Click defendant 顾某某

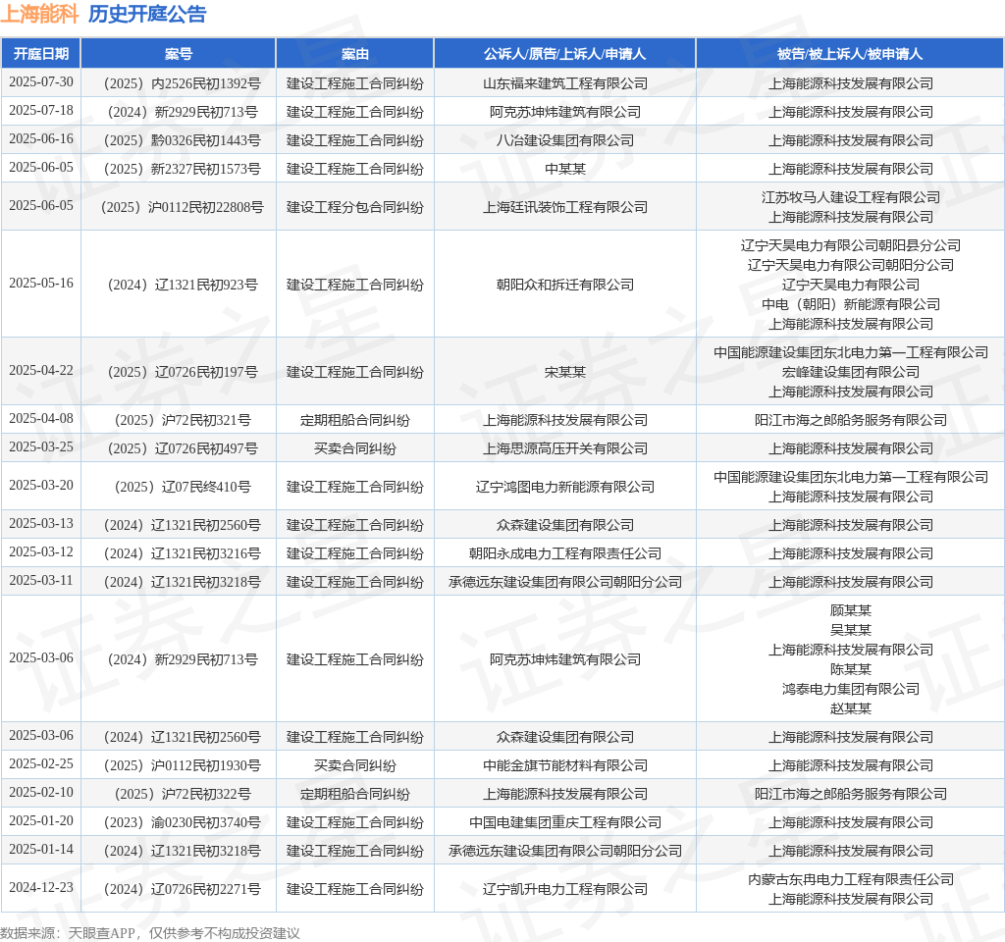point(851,610)
